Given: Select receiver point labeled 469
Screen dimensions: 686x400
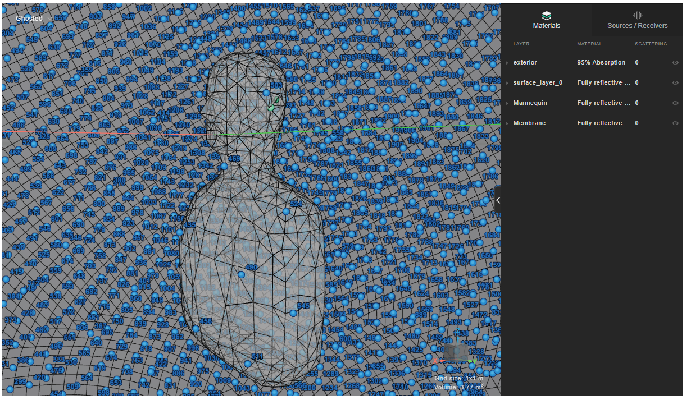Looking at the screenshot, I should (x=224, y=166).
